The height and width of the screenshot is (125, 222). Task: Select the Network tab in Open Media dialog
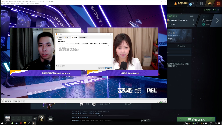tap(75, 37)
